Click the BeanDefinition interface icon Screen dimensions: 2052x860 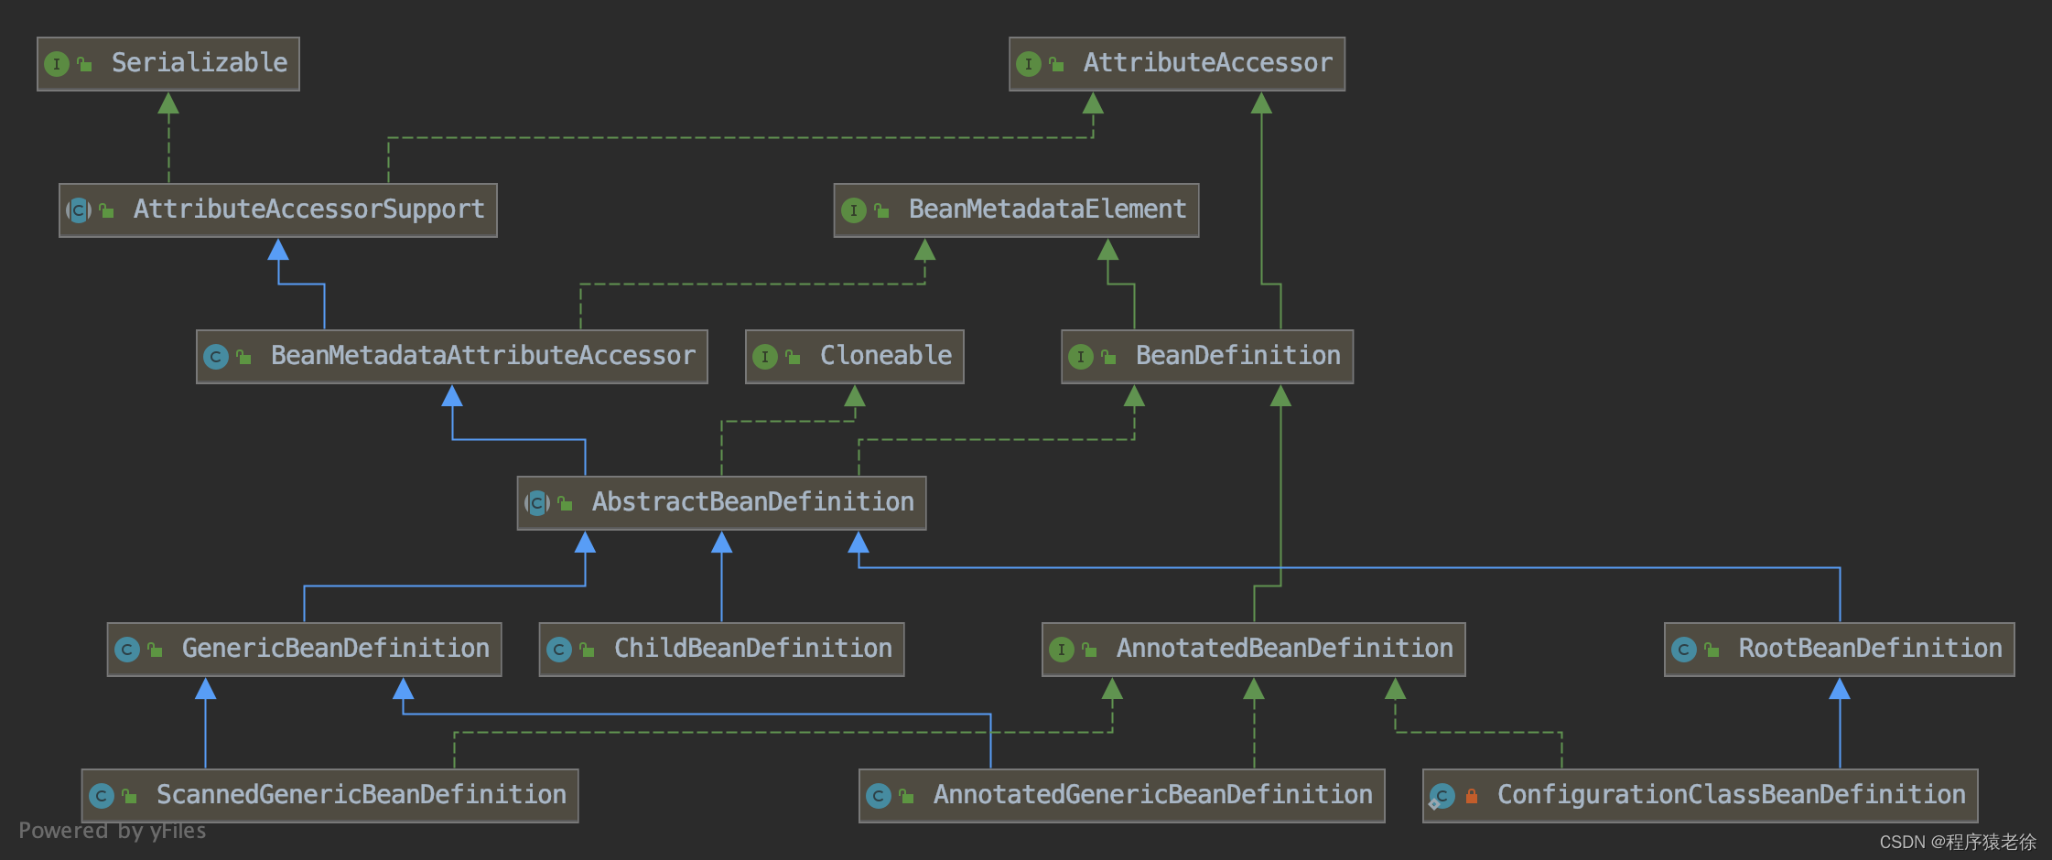[1081, 357]
